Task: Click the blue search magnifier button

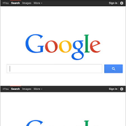Action: [113, 69]
